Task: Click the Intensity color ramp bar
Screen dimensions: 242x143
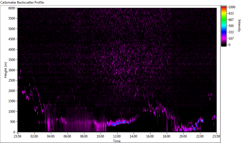Action: [224, 26]
